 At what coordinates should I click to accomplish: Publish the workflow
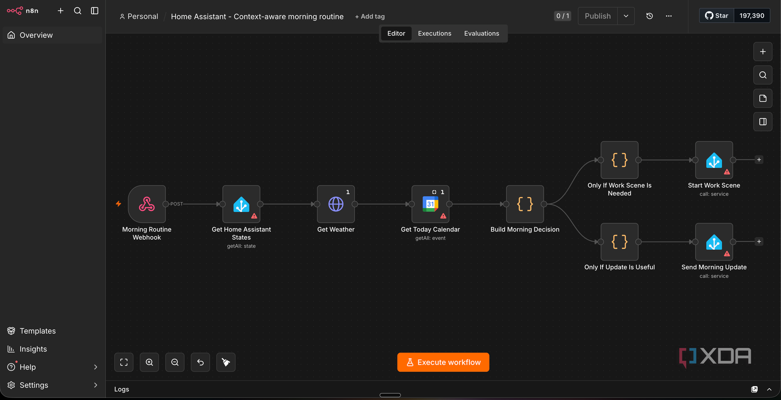[x=598, y=16]
